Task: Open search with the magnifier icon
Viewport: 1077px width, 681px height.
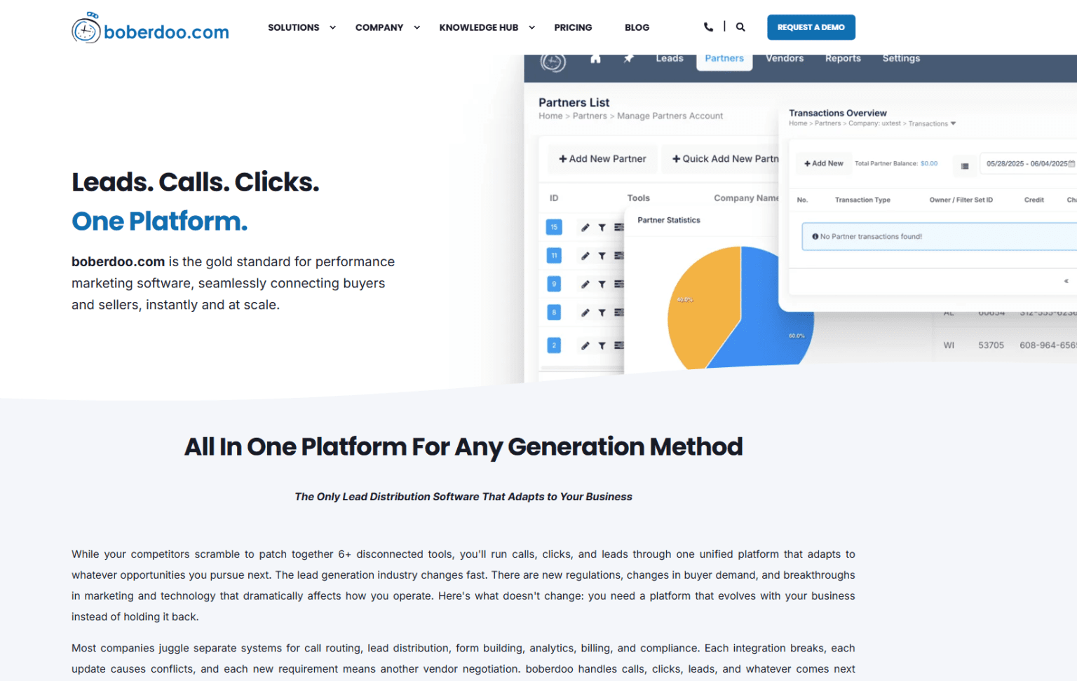Action: tap(740, 27)
